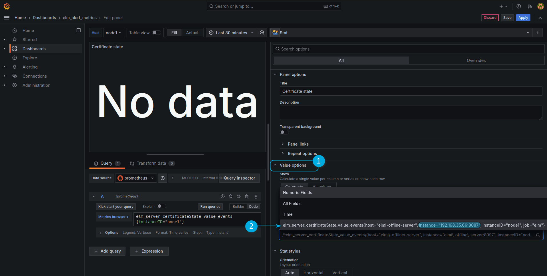547x276 pixels.
Task: Click the zoom out time range icon
Action: pyautogui.click(x=262, y=33)
